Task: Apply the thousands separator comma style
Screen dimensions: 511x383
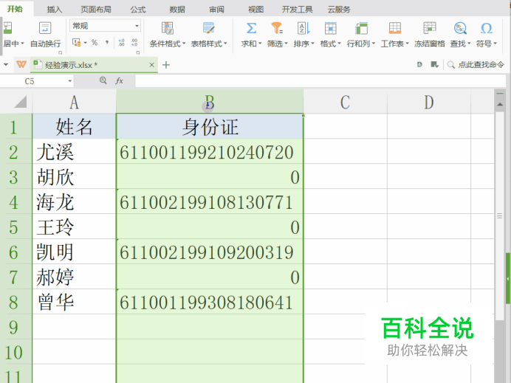Action: click(x=107, y=42)
